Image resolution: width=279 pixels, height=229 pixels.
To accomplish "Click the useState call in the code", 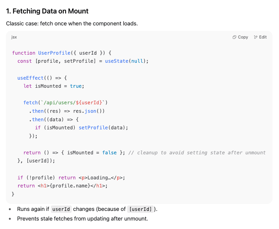I will (117, 61).
